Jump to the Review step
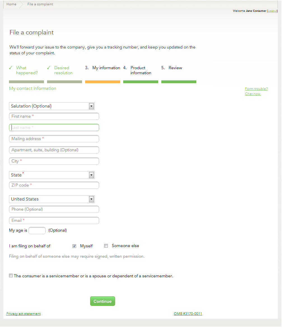Image resolution: width=289 pixels, height=335 pixels. click(175, 68)
